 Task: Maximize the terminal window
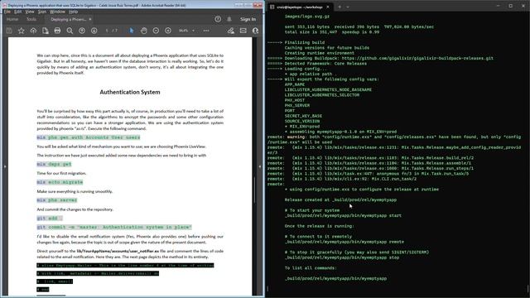510,6
